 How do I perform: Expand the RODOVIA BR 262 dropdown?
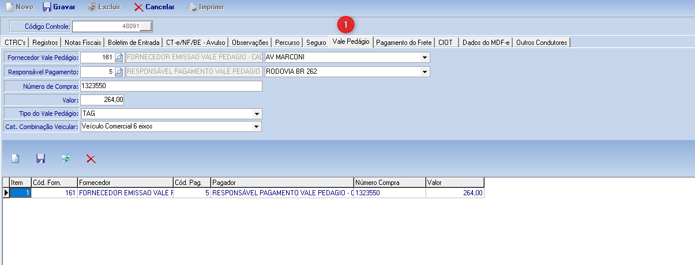[x=425, y=71]
